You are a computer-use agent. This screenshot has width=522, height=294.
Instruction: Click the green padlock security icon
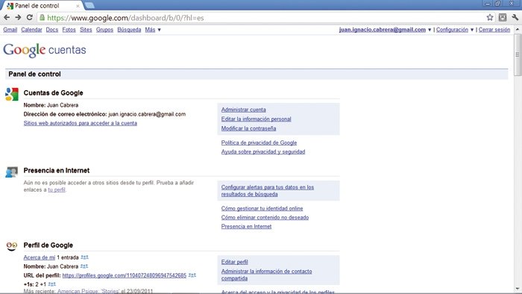coord(43,17)
